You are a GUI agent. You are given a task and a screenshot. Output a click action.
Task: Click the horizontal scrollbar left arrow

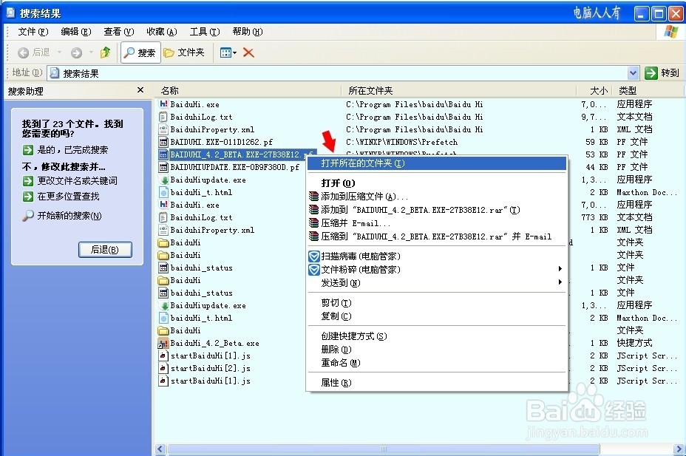tap(160, 449)
